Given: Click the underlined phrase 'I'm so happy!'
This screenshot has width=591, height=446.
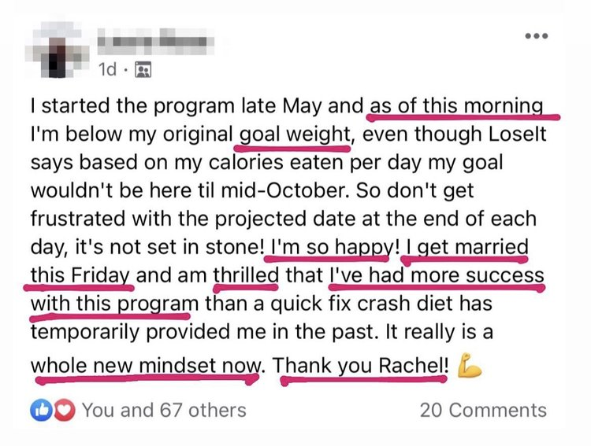Looking at the screenshot, I should pyautogui.click(x=330, y=247).
